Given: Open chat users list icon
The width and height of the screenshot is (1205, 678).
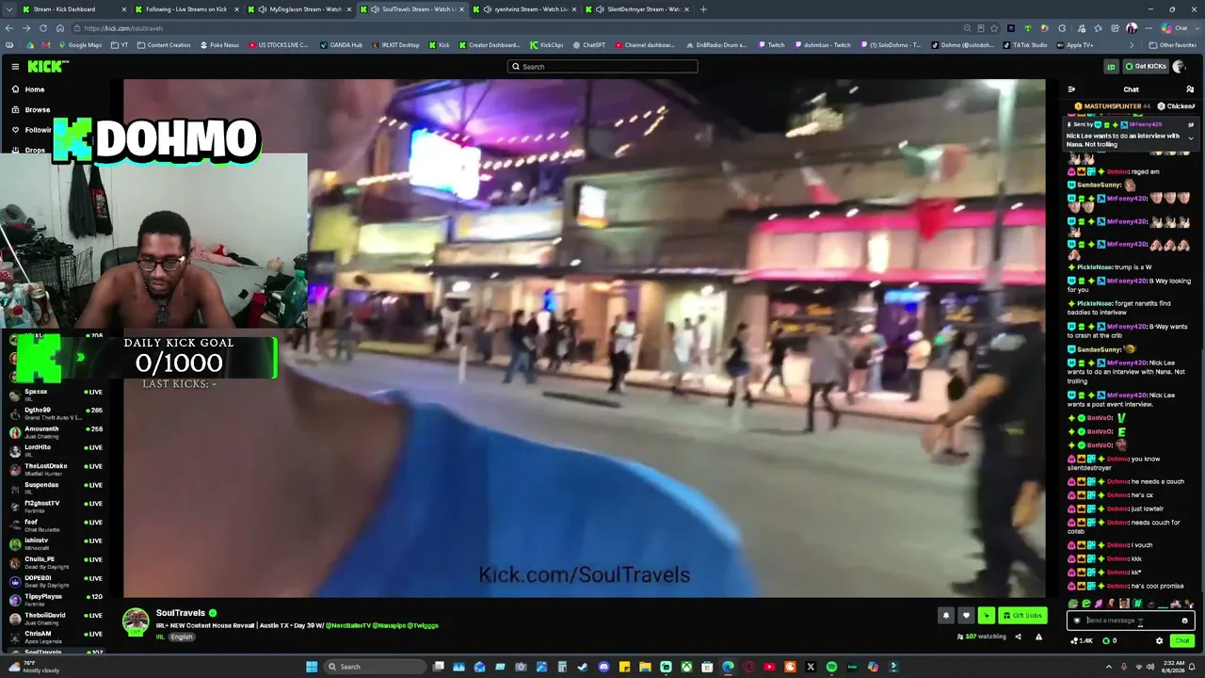Looking at the screenshot, I should point(1190,89).
